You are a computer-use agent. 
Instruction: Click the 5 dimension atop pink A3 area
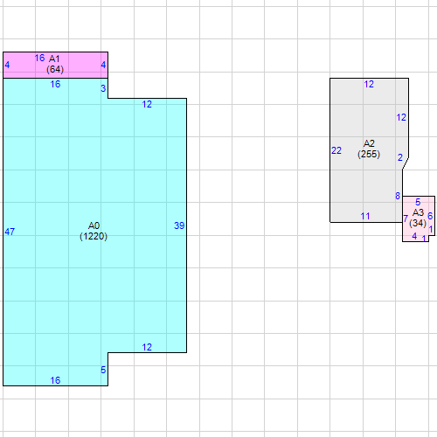coord(418,202)
